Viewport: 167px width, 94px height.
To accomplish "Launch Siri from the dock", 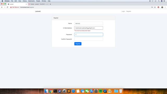I will click(60, 91).
